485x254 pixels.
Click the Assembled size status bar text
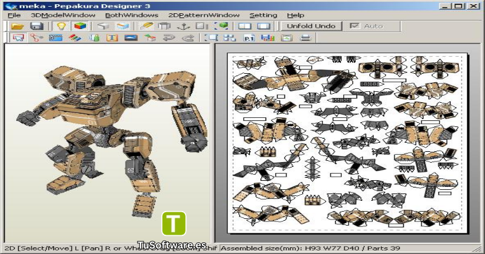(310, 248)
